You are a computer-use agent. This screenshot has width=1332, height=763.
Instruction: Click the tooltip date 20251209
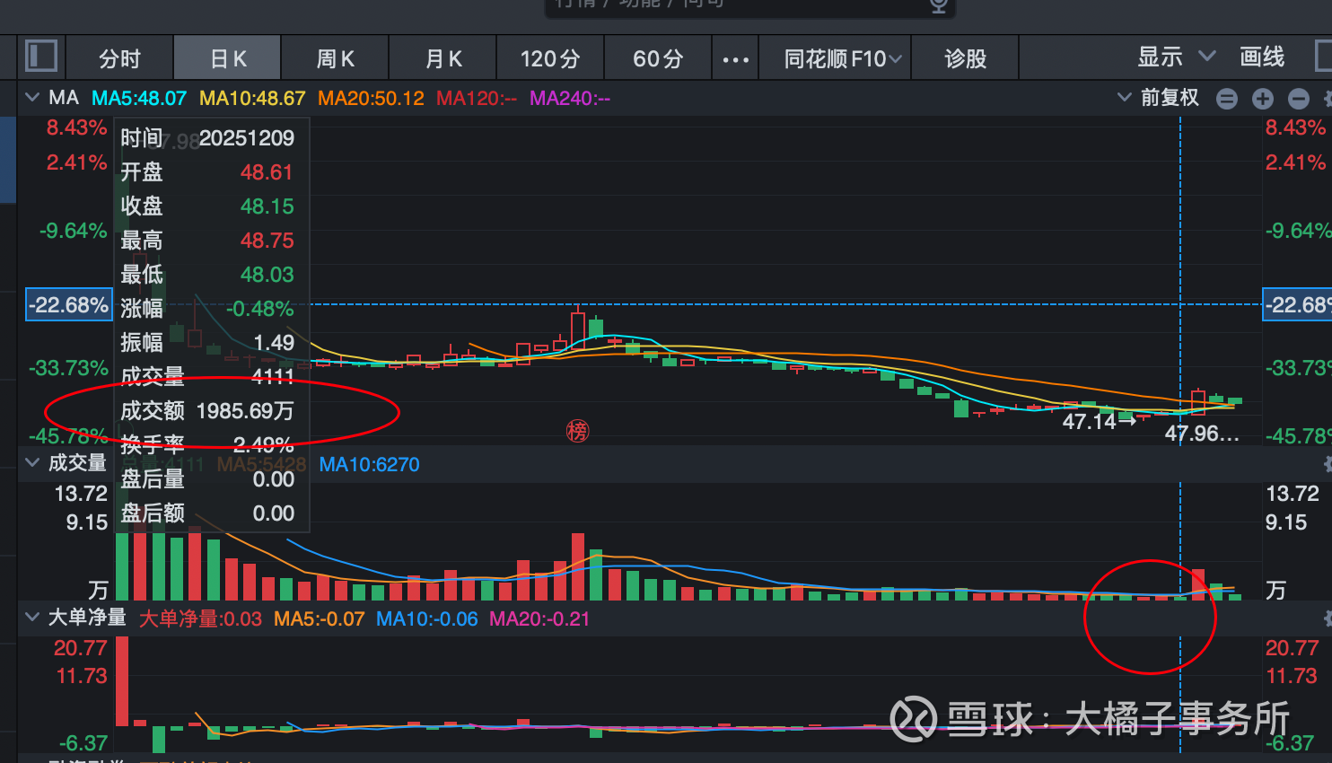(x=247, y=137)
